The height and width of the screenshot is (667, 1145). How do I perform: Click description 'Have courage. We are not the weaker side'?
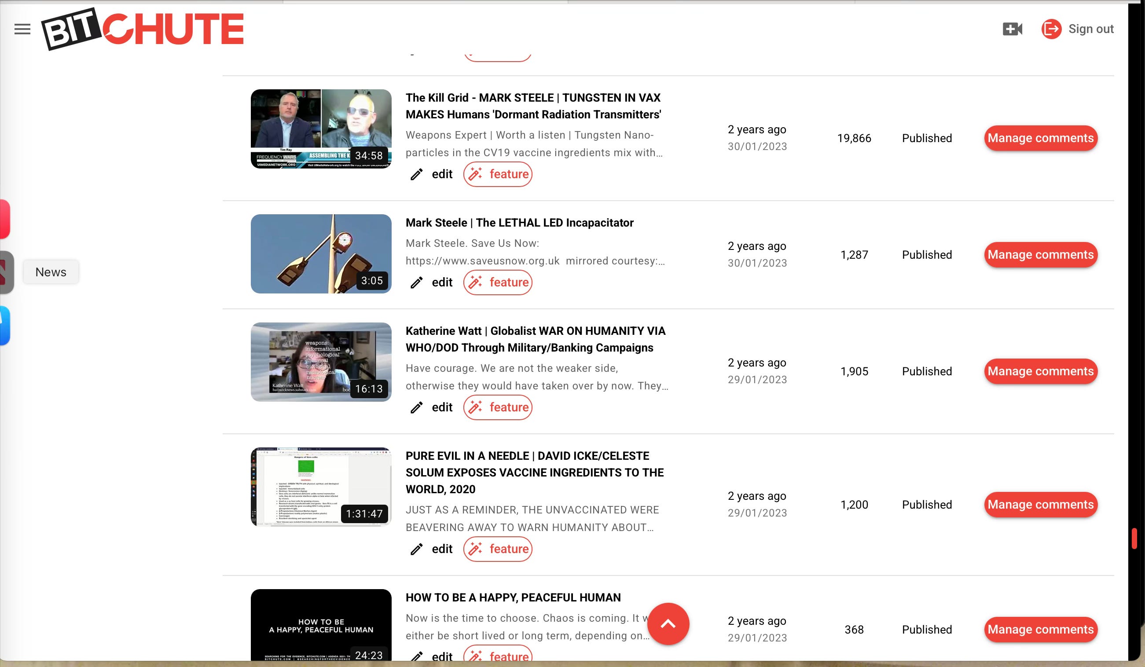click(x=537, y=377)
